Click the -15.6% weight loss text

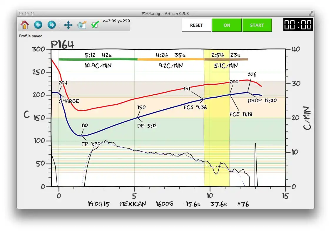(192, 204)
